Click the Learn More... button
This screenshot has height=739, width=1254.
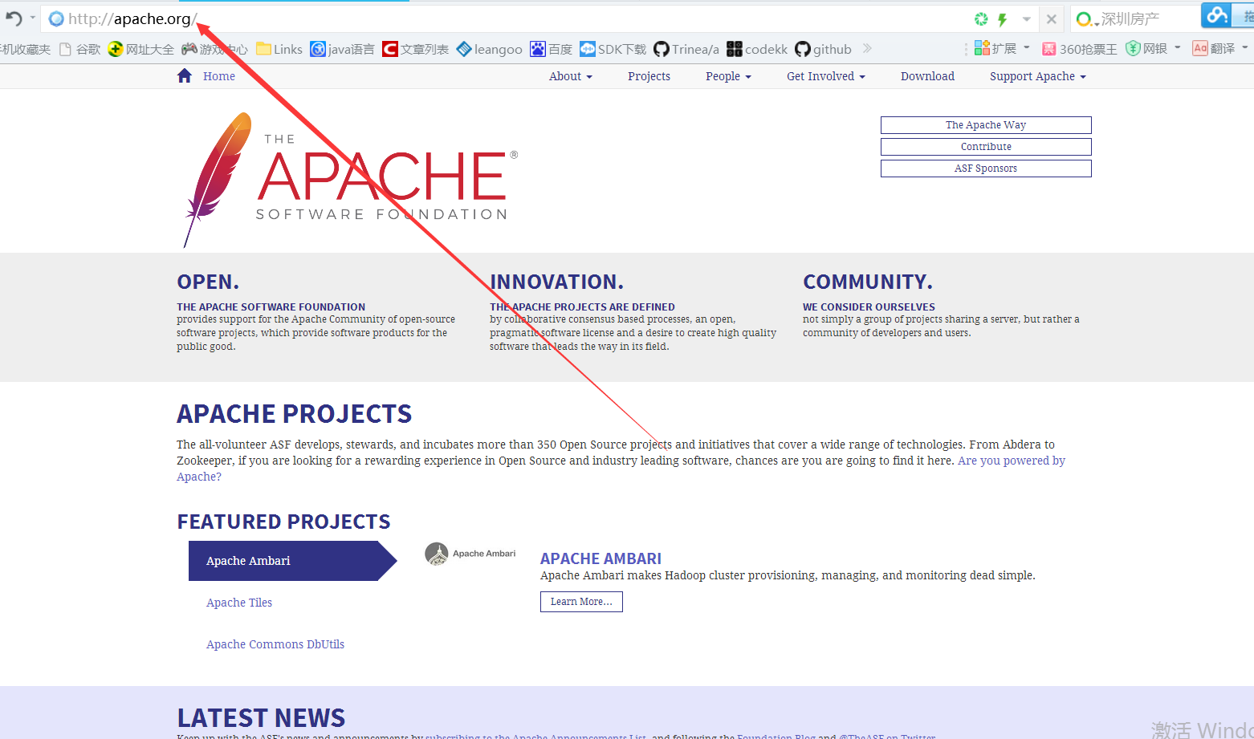click(x=581, y=602)
